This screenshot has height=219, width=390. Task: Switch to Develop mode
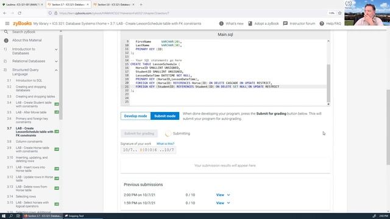coord(135,116)
